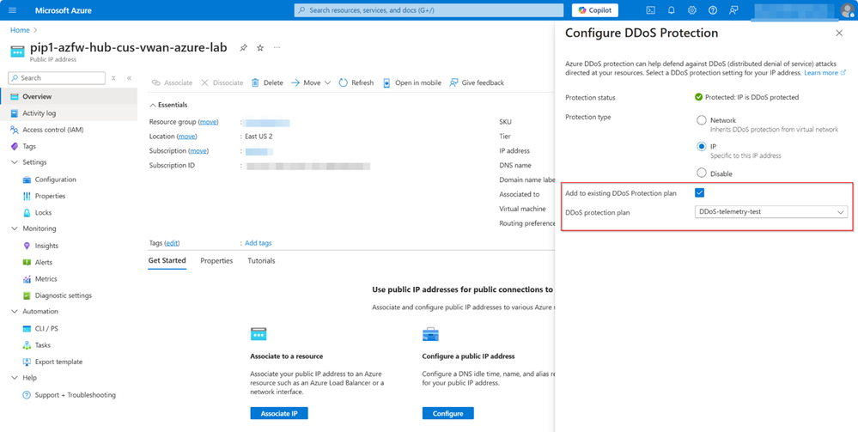Launch Cloud Shell from the top bar
The height and width of the screenshot is (432, 858).
(x=651, y=10)
